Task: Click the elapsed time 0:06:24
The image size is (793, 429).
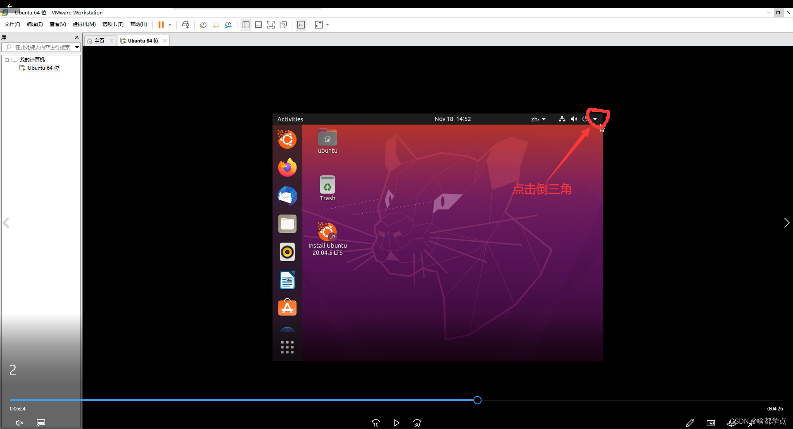Action: point(18,409)
